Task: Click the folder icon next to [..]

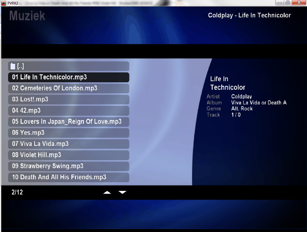Action: [x=13, y=66]
